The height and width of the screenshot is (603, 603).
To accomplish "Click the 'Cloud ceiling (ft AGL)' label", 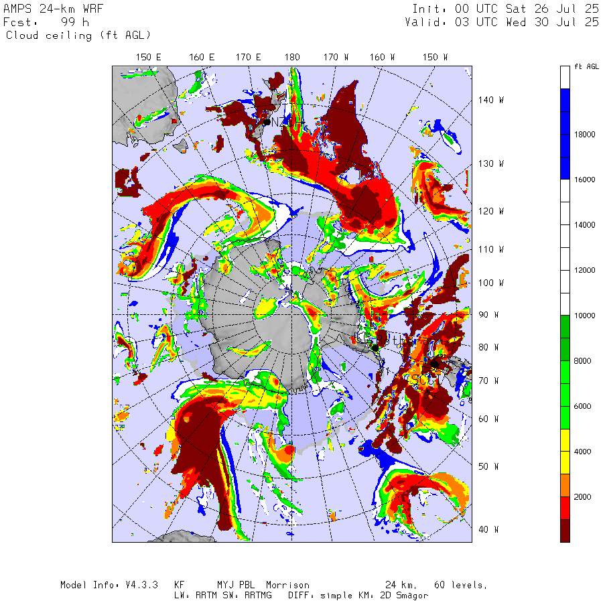I will pos(78,36).
